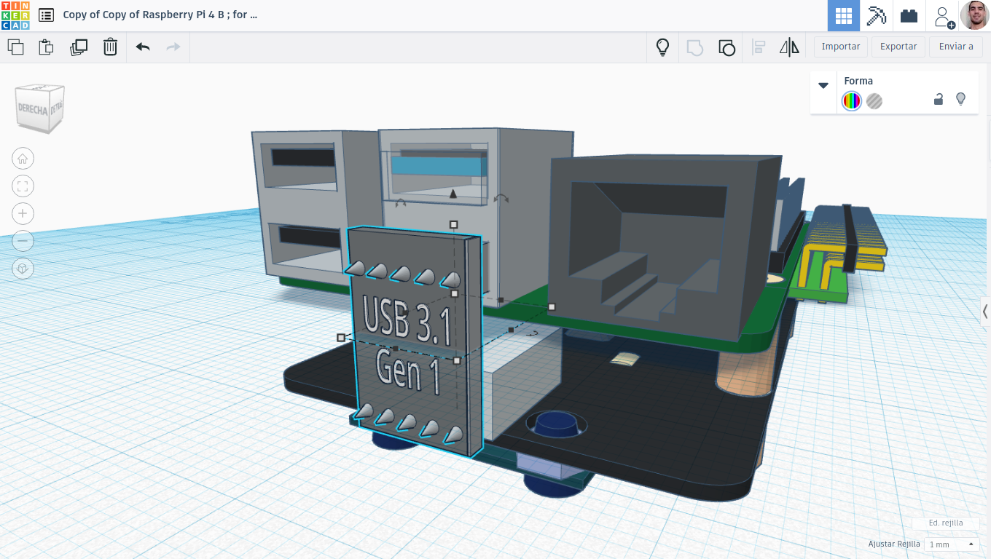Click the Exportar button

[898, 47]
